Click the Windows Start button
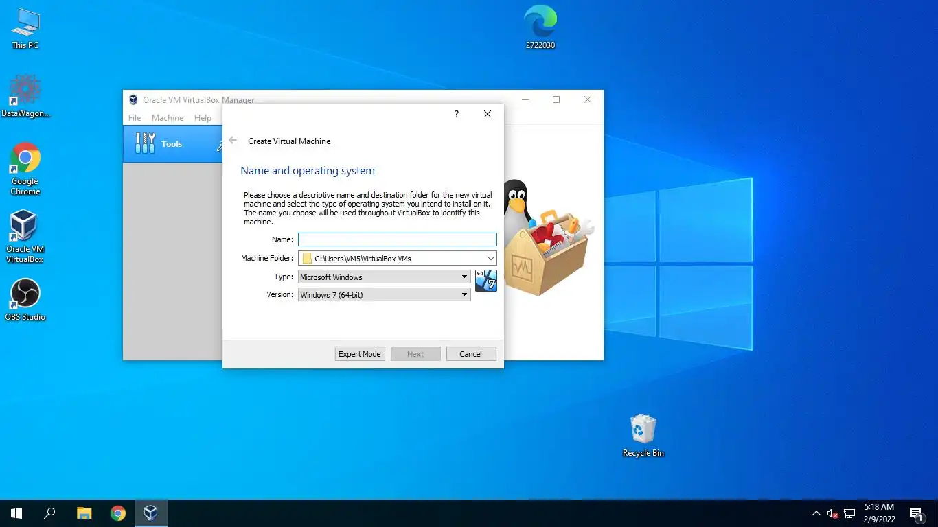Viewport: 938px width, 527px height. [16, 513]
